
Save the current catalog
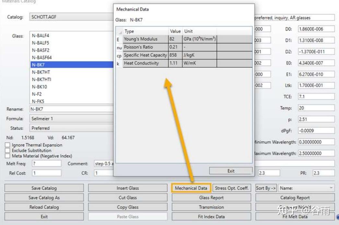(44, 188)
